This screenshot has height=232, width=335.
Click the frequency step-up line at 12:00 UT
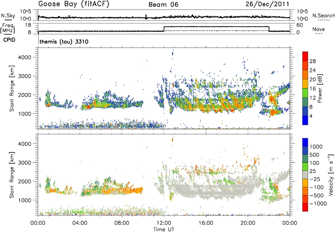tap(164, 29)
